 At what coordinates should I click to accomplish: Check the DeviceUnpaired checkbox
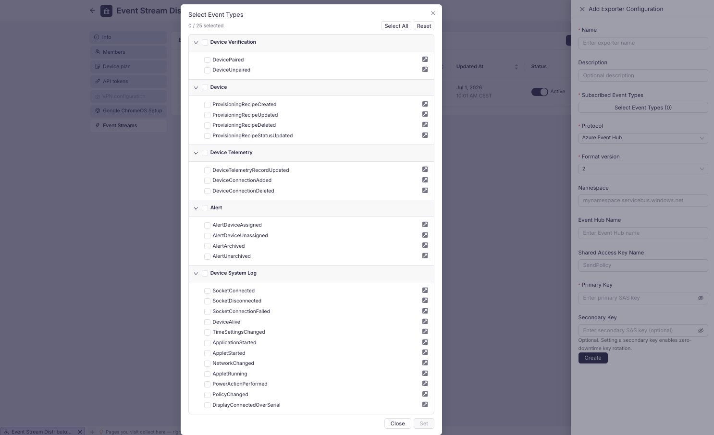[x=207, y=70]
